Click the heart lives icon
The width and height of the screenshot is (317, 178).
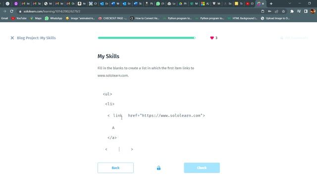(212, 38)
